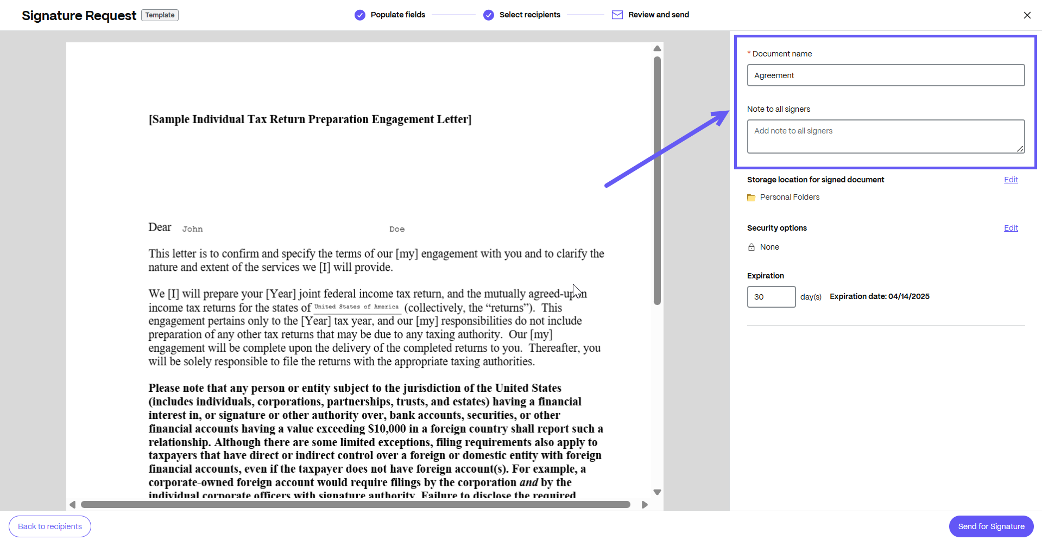The height and width of the screenshot is (540, 1042).
Task: Click the vertical document scrollbar thumb
Action: click(657, 180)
